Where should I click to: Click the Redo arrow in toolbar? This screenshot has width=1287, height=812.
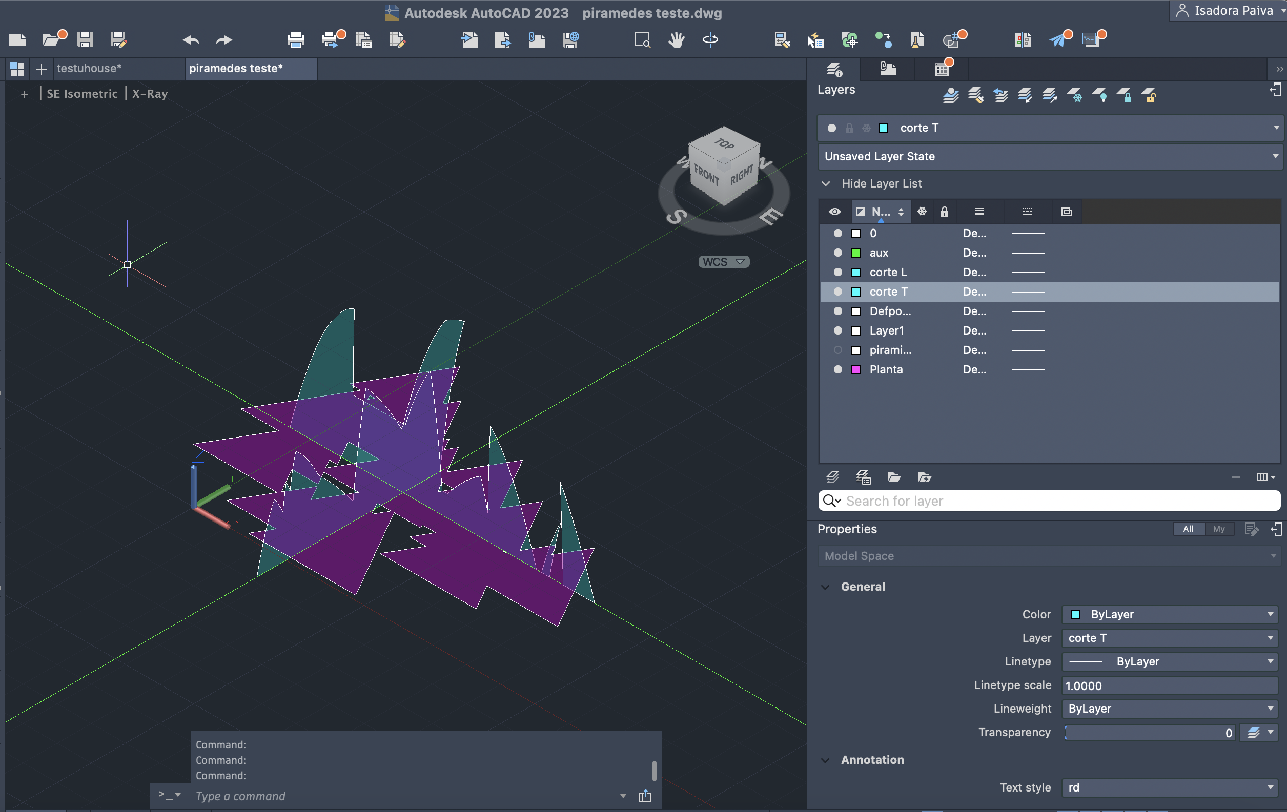click(224, 39)
